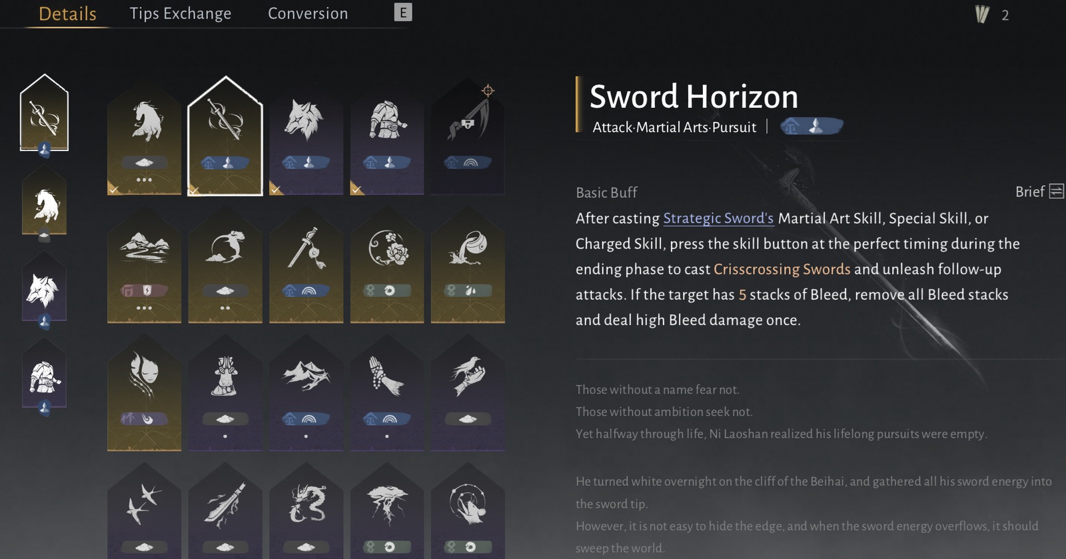Image resolution: width=1066 pixels, height=559 pixels.
Task: Click the feather currency icon showing 2
Action: [x=982, y=14]
